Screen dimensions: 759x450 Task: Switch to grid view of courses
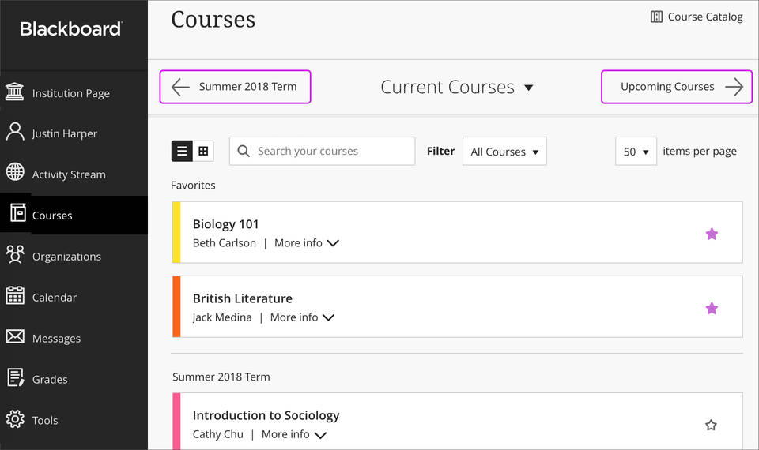point(203,151)
